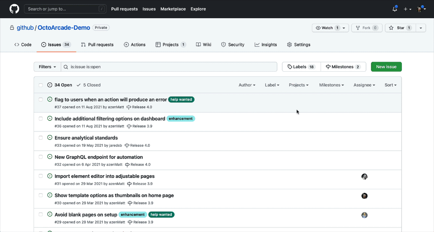The width and height of the screenshot is (434, 232).
Task: Expand the Assignee filter dropdown
Action: click(364, 85)
